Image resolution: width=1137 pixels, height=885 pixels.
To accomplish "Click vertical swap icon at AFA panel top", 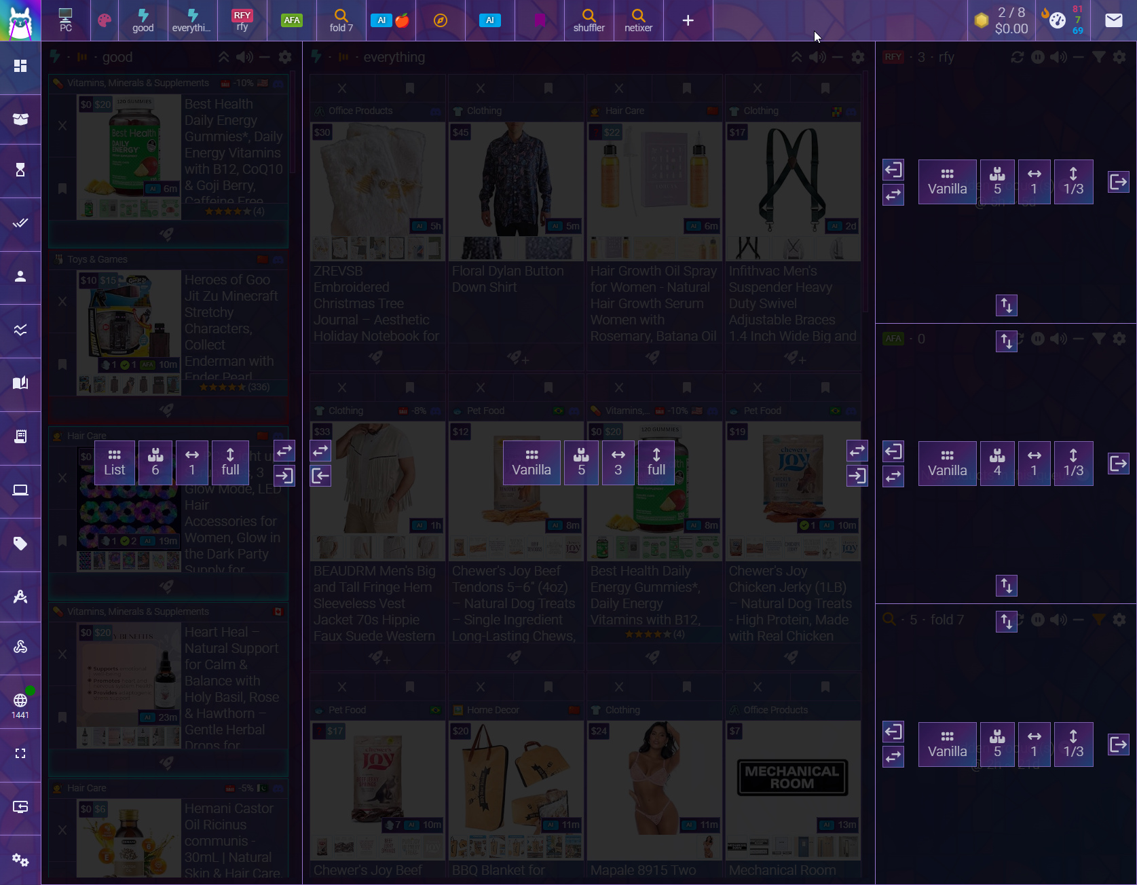I will [1007, 341].
